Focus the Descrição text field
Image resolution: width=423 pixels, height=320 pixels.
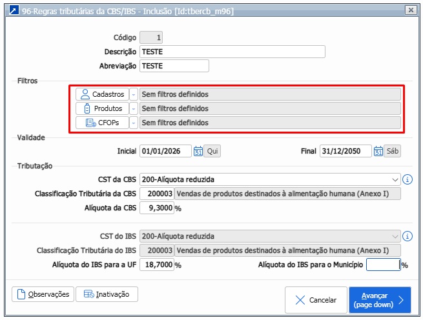click(232, 52)
